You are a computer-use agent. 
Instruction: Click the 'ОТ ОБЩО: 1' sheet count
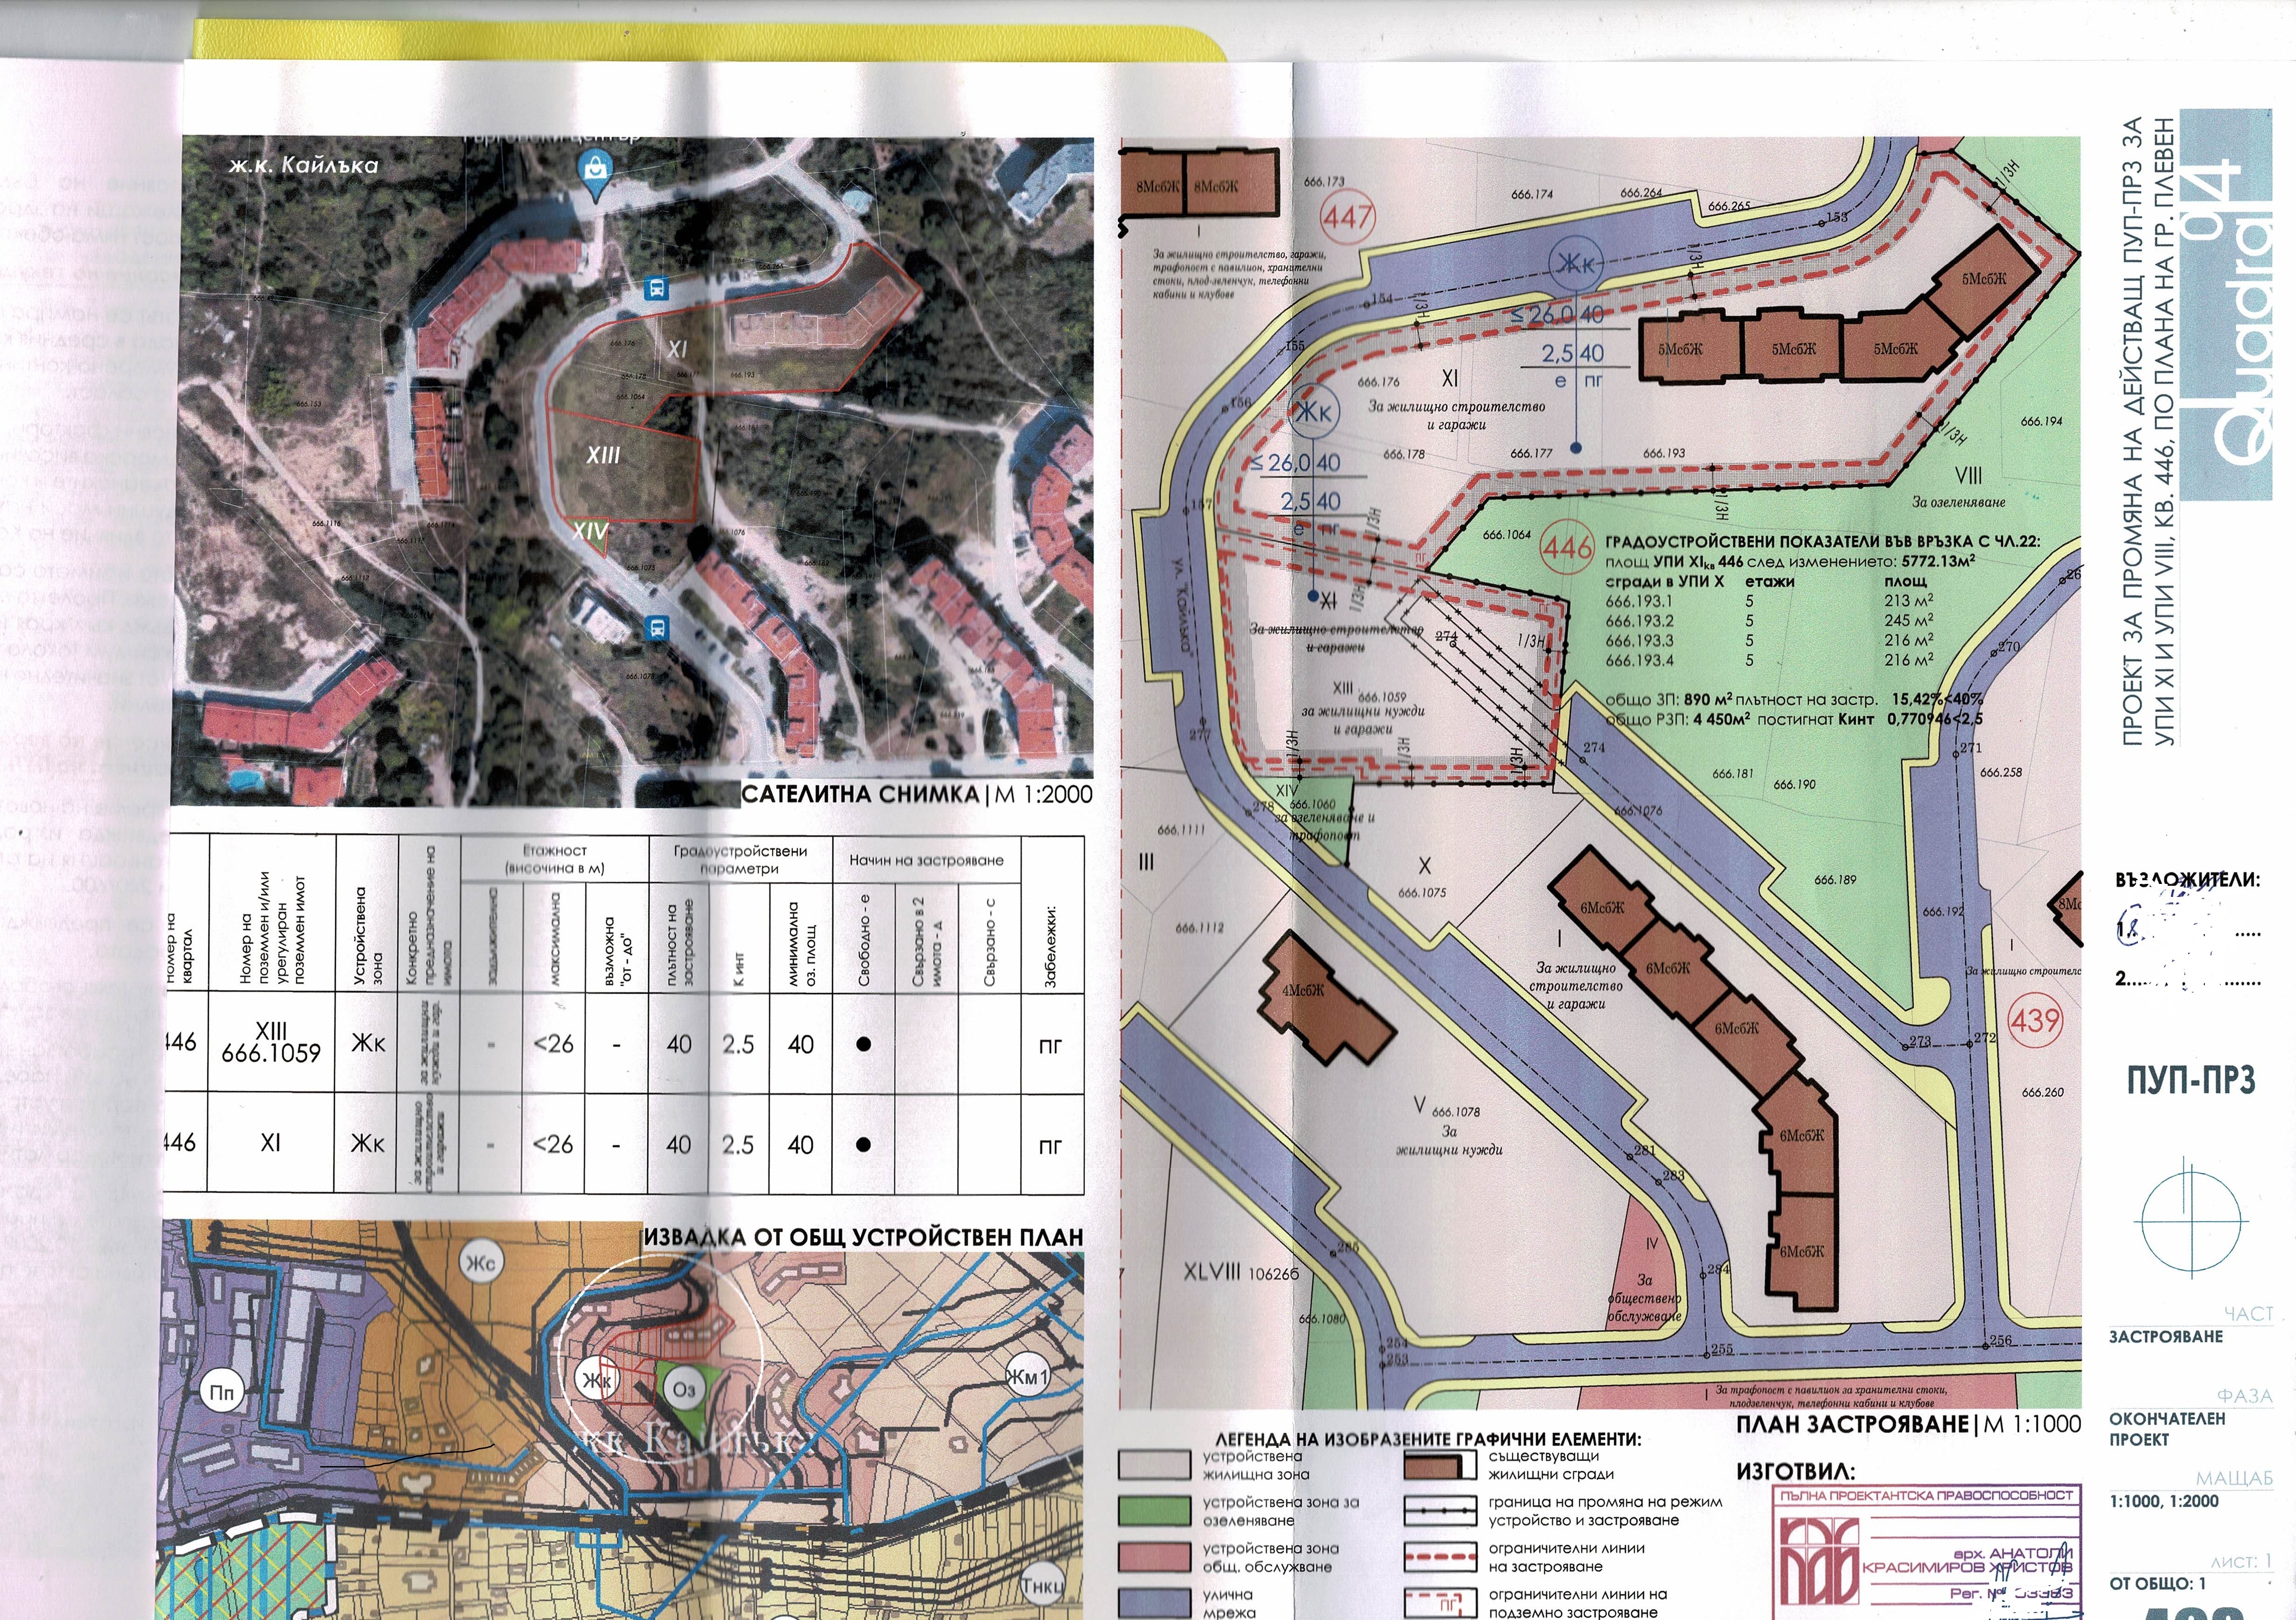click(2157, 1583)
